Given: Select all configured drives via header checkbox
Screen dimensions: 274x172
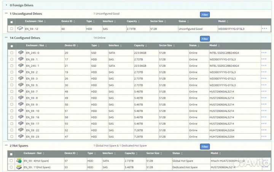Looking at the screenshot, I should click(12, 46).
